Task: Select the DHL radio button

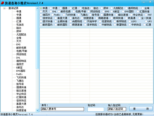Action: [51, 12]
